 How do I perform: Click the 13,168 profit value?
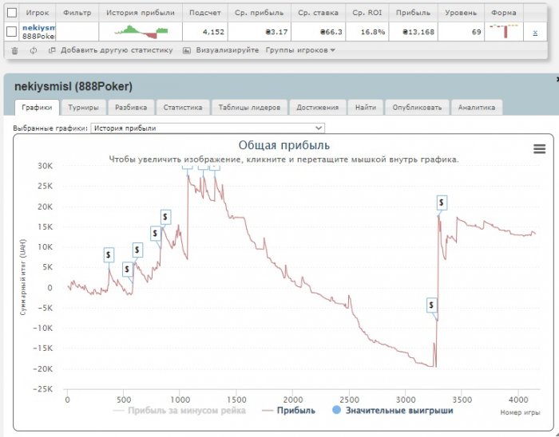[418, 32]
